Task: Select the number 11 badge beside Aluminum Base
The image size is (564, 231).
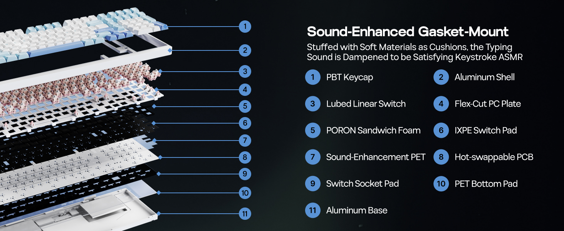Action: (x=312, y=210)
